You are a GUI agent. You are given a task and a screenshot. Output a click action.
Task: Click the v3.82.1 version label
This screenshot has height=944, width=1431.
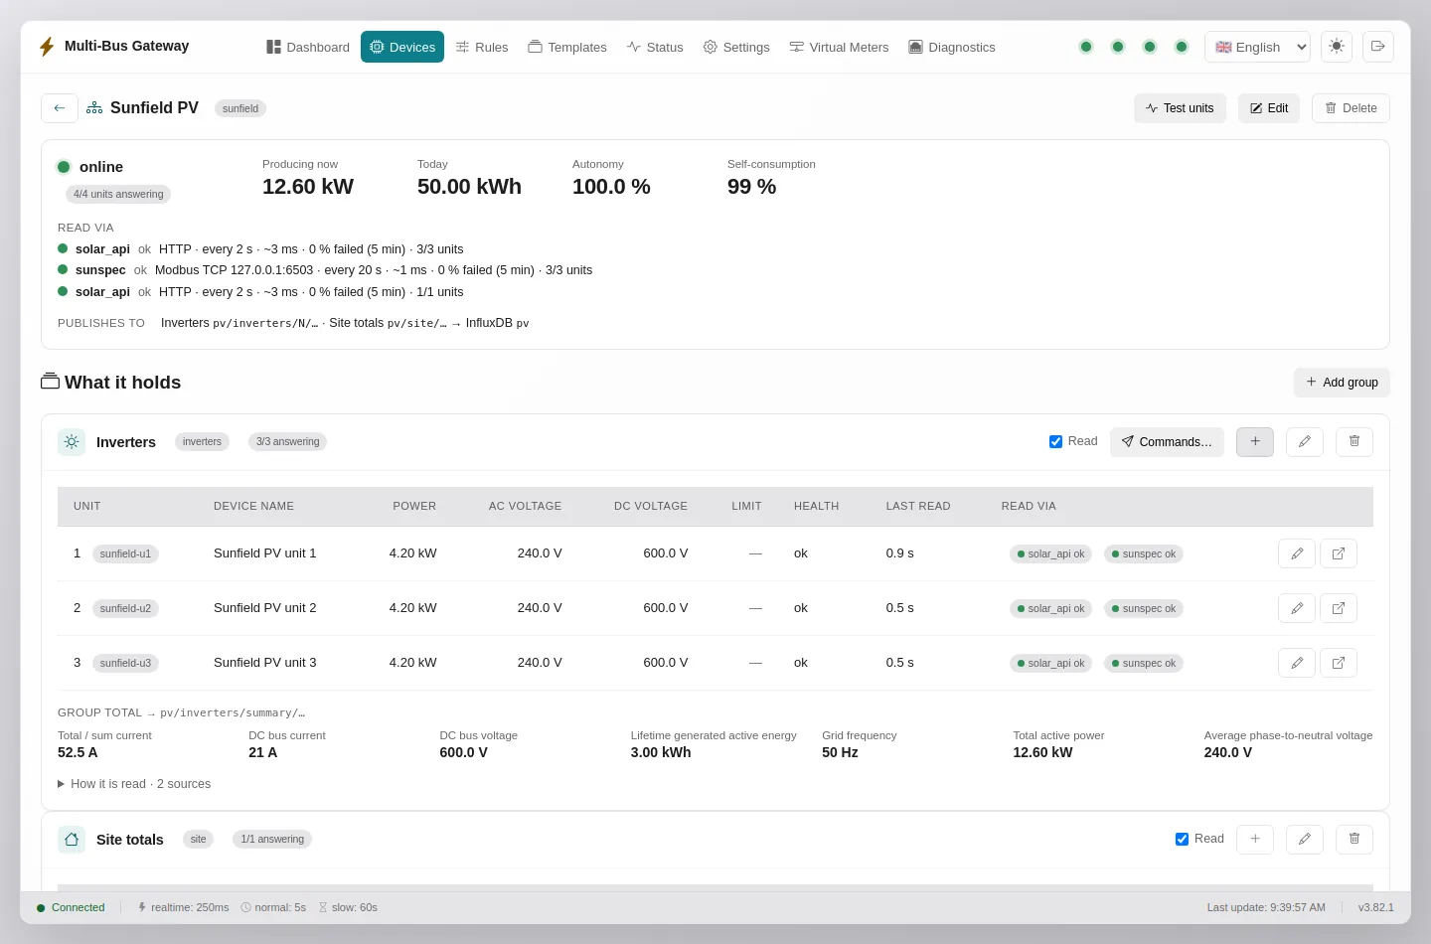click(x=1375, y=907)
